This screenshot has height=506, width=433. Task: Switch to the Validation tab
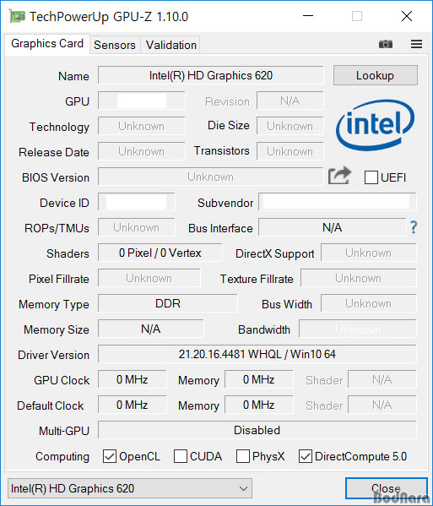click(x=170, y=45)
